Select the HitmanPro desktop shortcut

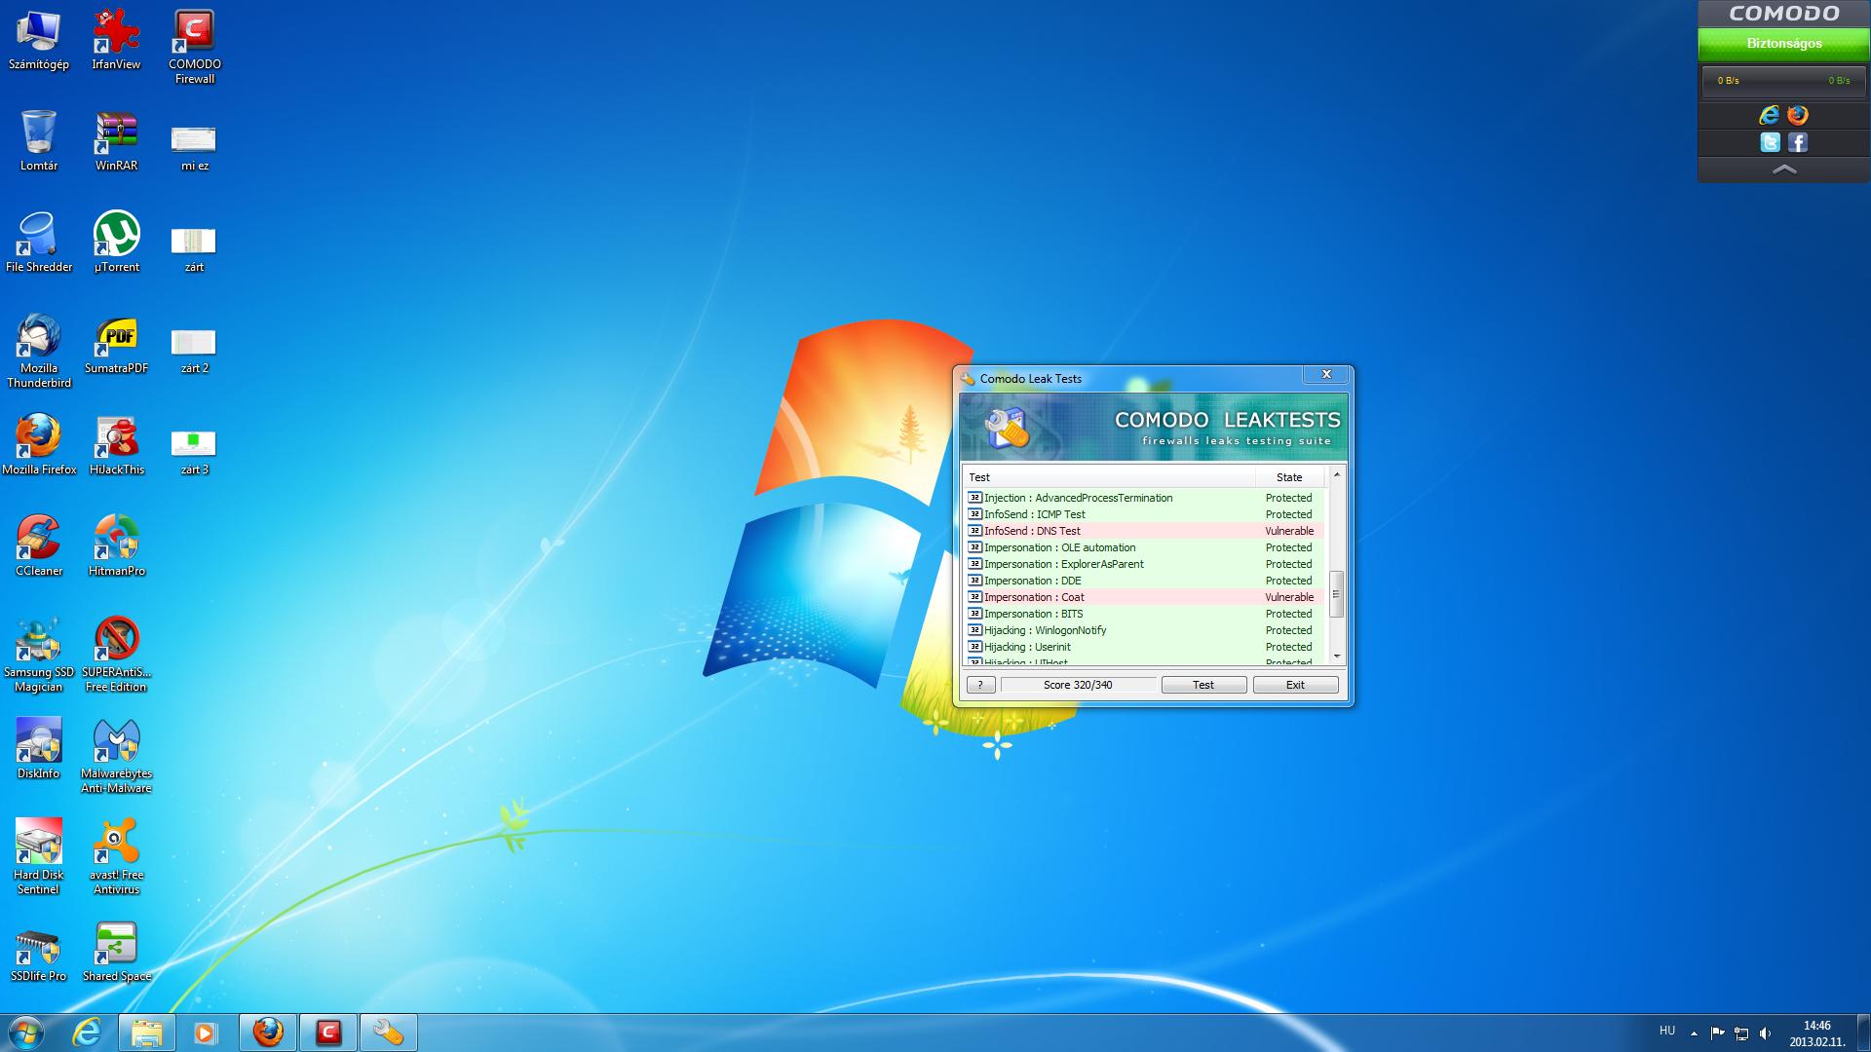(116, 546)
